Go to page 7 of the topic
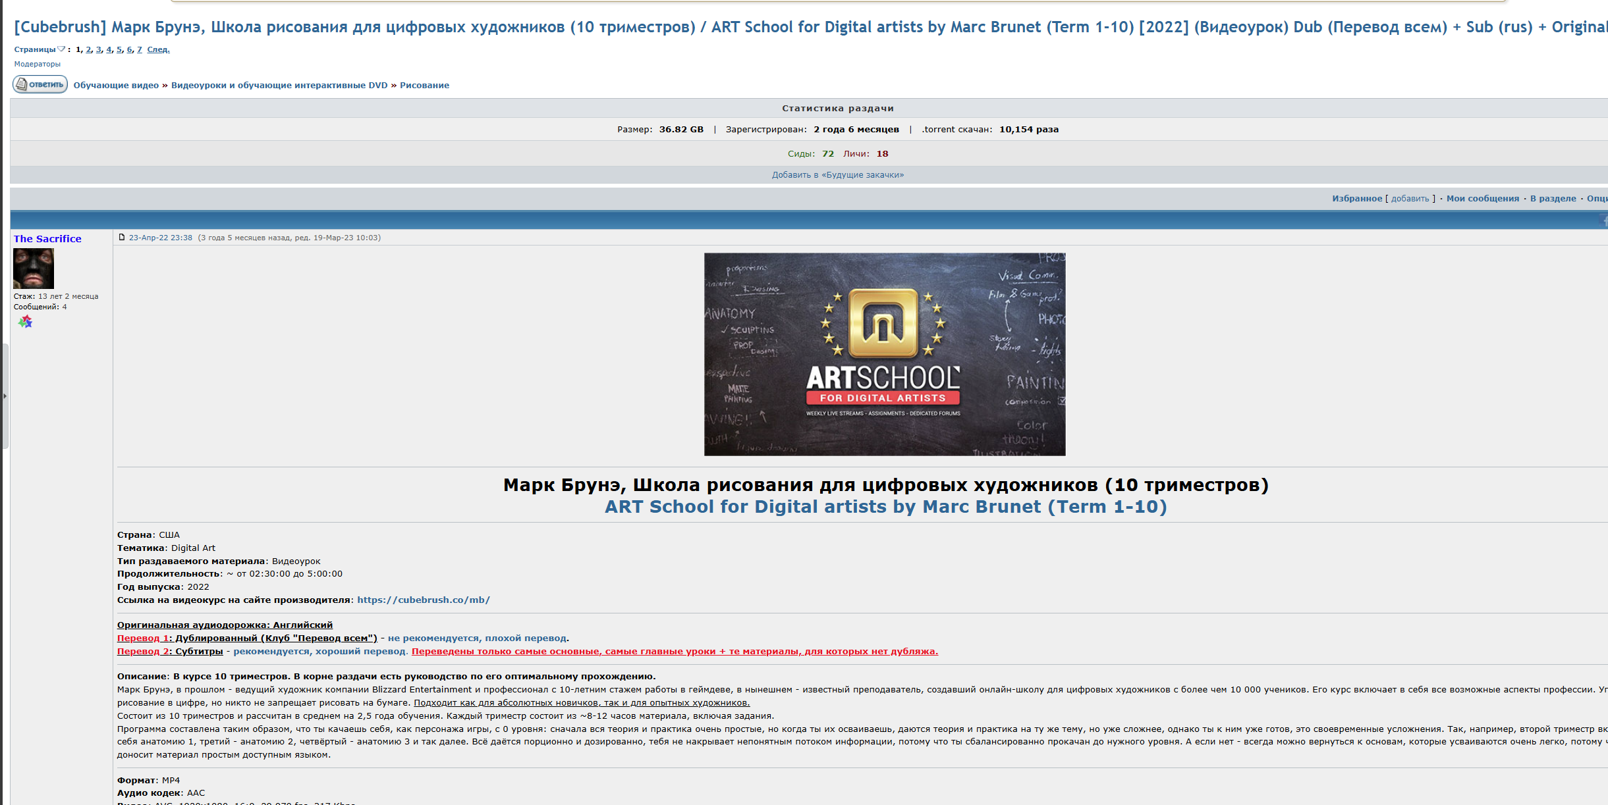This screenshot has width=1608, height=805. click(x=139, y=49)
